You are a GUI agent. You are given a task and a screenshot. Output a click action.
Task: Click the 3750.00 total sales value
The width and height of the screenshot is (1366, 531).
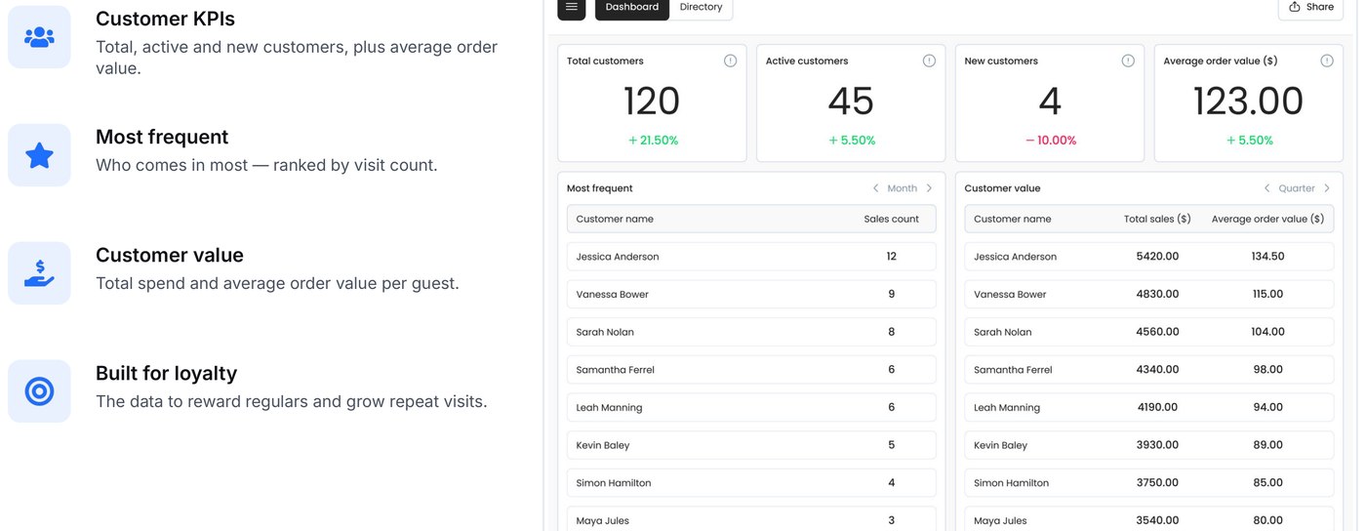click(1157, 483)
